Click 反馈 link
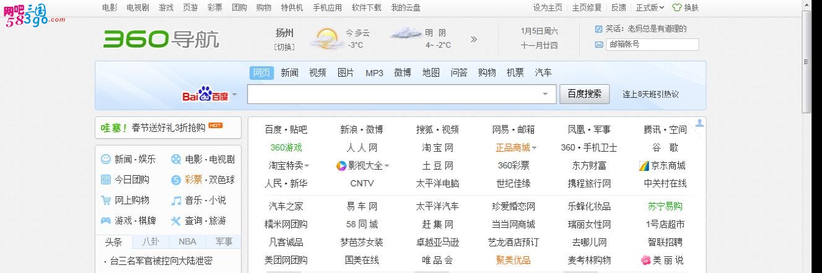The image size is (822, 273). click(x=618, y=7)
